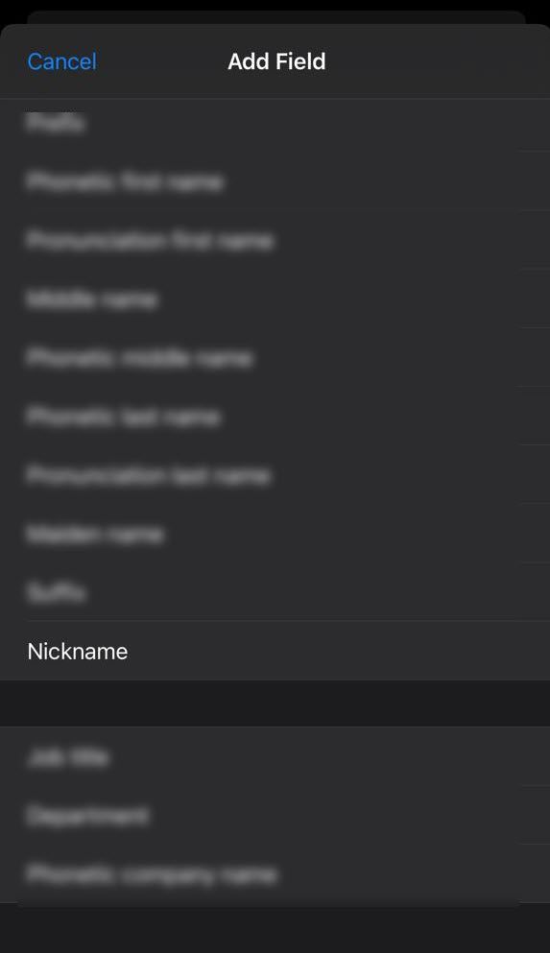The image size is (550, 953).
Task: Select the Maiden name option
Action: pyautogui.click(x=275, y=534)
